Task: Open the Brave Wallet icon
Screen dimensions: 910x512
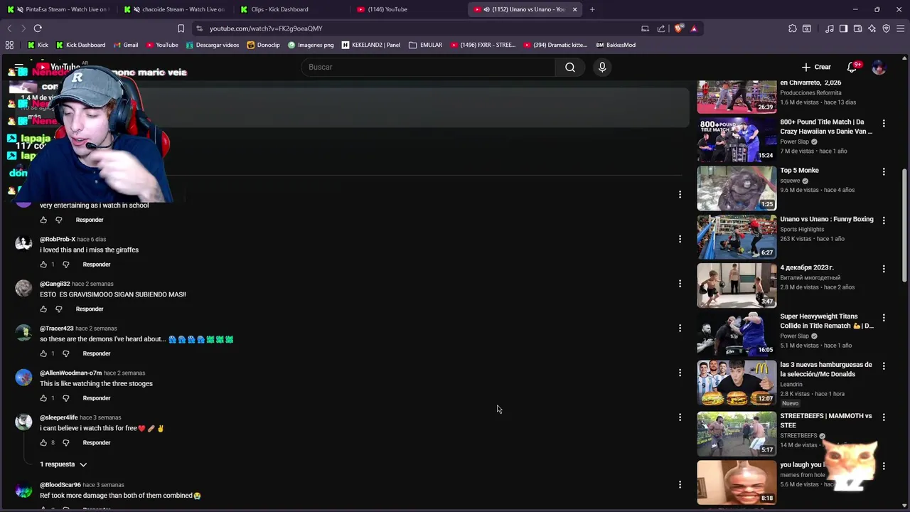Action: [x=858, y=28]
